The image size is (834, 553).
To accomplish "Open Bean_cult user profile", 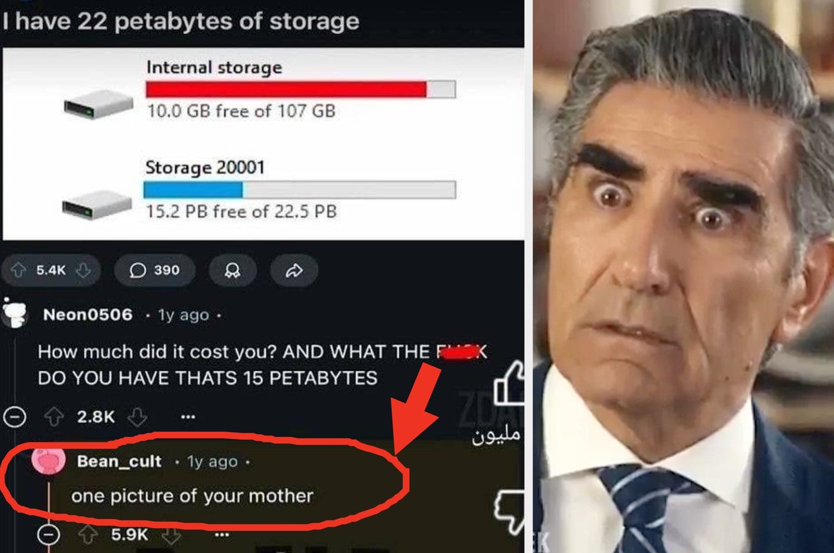I will (x=119, y=461).
